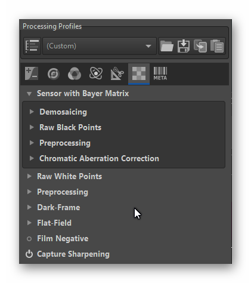Load a processing profile from file
Viewport: 251px width, 283px height.
click(166, 46)
